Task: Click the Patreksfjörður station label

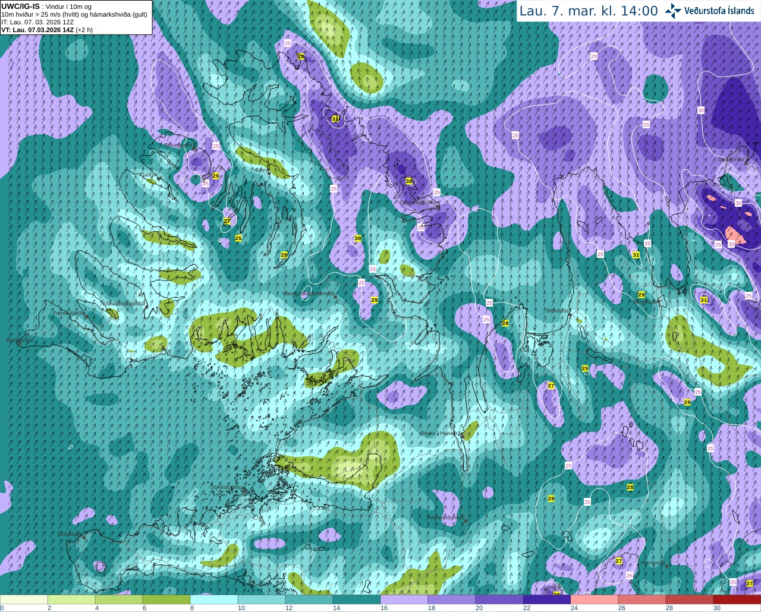Action: click(69, 313)
